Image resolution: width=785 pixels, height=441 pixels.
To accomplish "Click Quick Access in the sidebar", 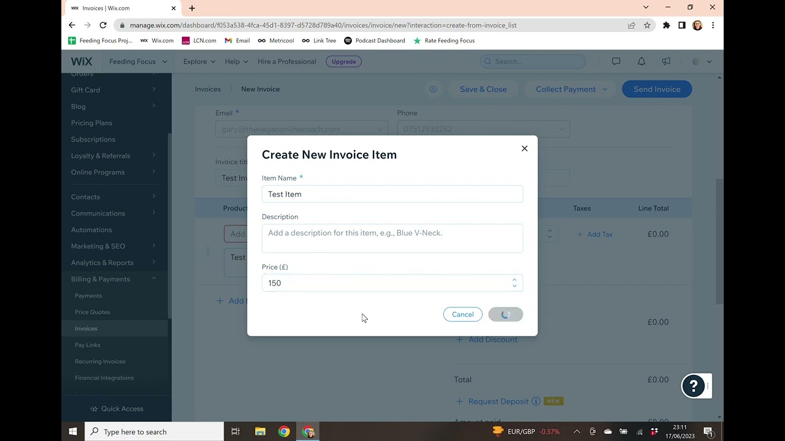I will tap(117, 409).
